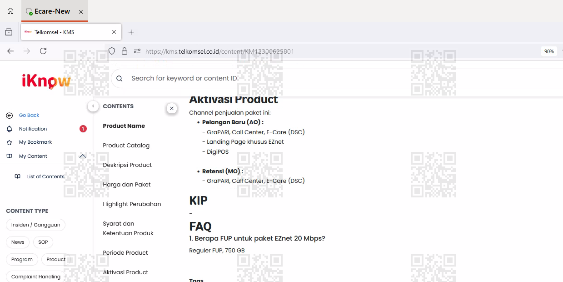The width and height of the screenshot is (563, 282).
Task: Select the Program content type chip
Action: (22, 259)
